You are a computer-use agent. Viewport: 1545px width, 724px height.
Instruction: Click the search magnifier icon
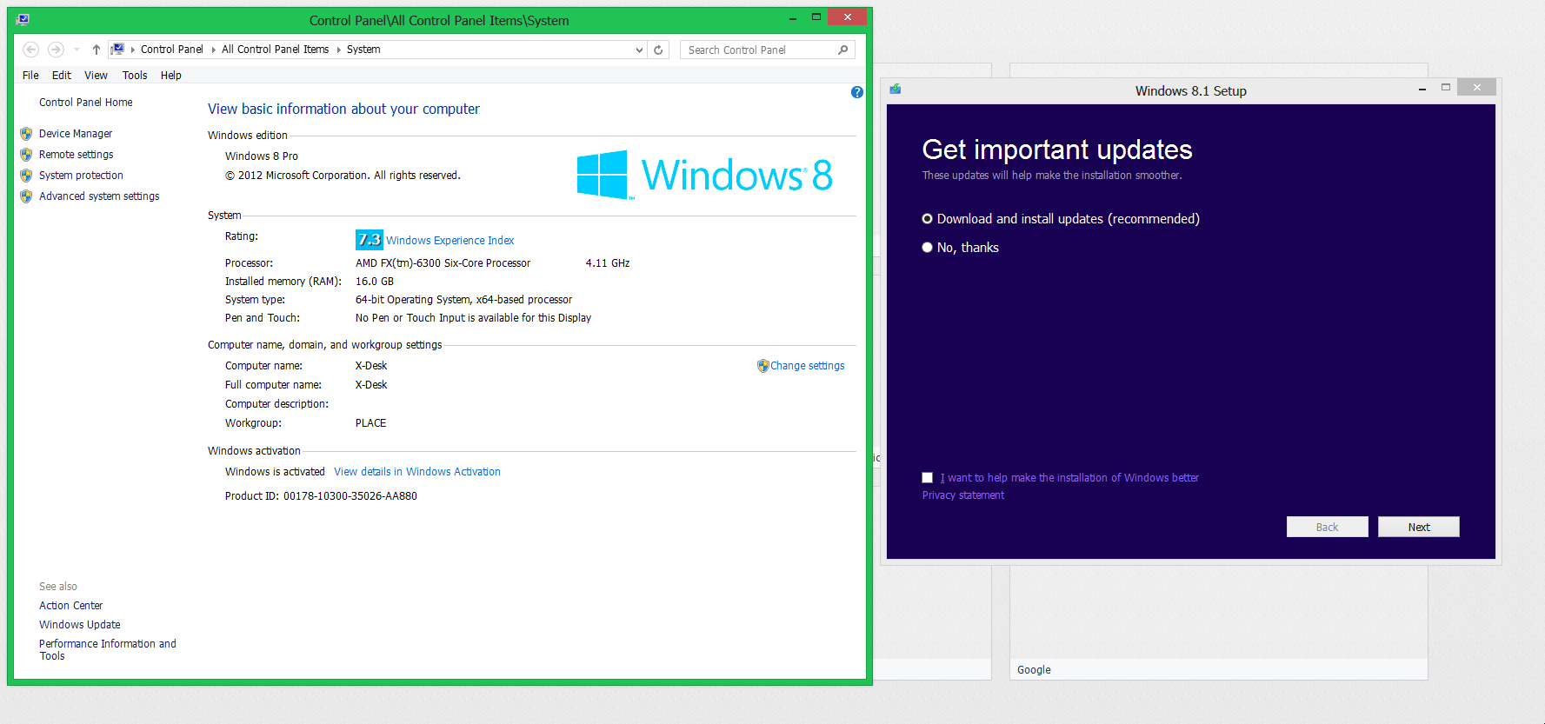842,50
